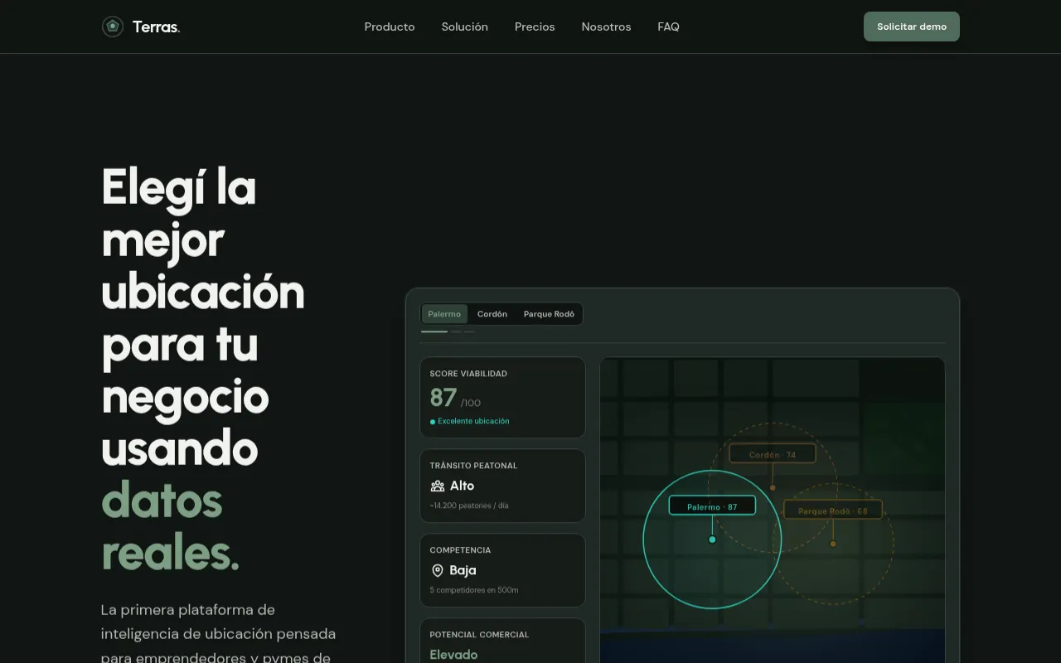
Task: Switch to the Parque Rodó tab
Action: click(x=549, y=314)
